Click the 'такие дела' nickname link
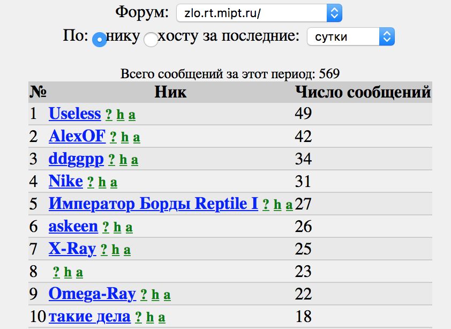The width and height of the screenshot is (451, 329). [x=89, y=316]
